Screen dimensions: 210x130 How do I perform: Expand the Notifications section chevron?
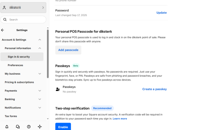pyautogui.click(x=40, y=108)
